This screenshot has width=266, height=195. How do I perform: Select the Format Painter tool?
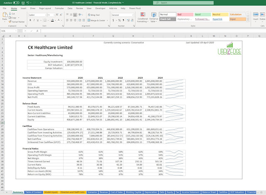[17, 22]
